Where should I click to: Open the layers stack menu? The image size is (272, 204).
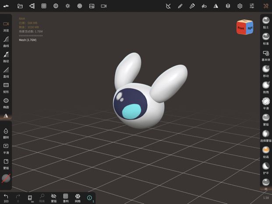228,6
